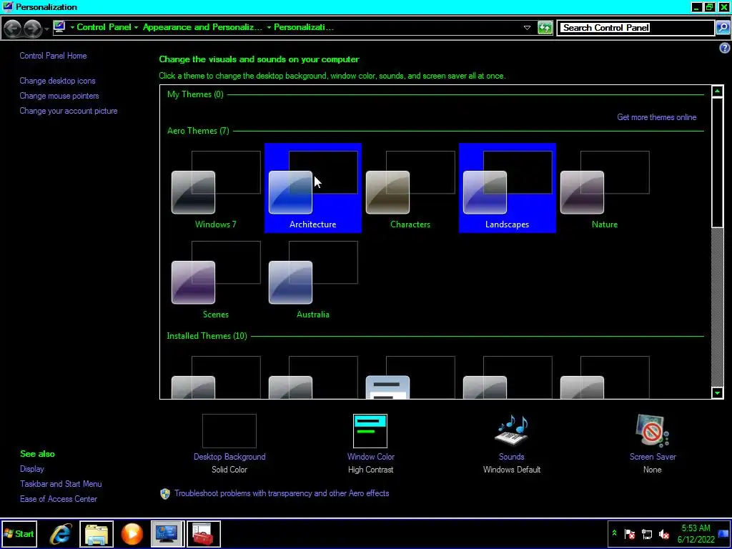
Task: Click the muted volume tray icon
Action: point(664,534)
